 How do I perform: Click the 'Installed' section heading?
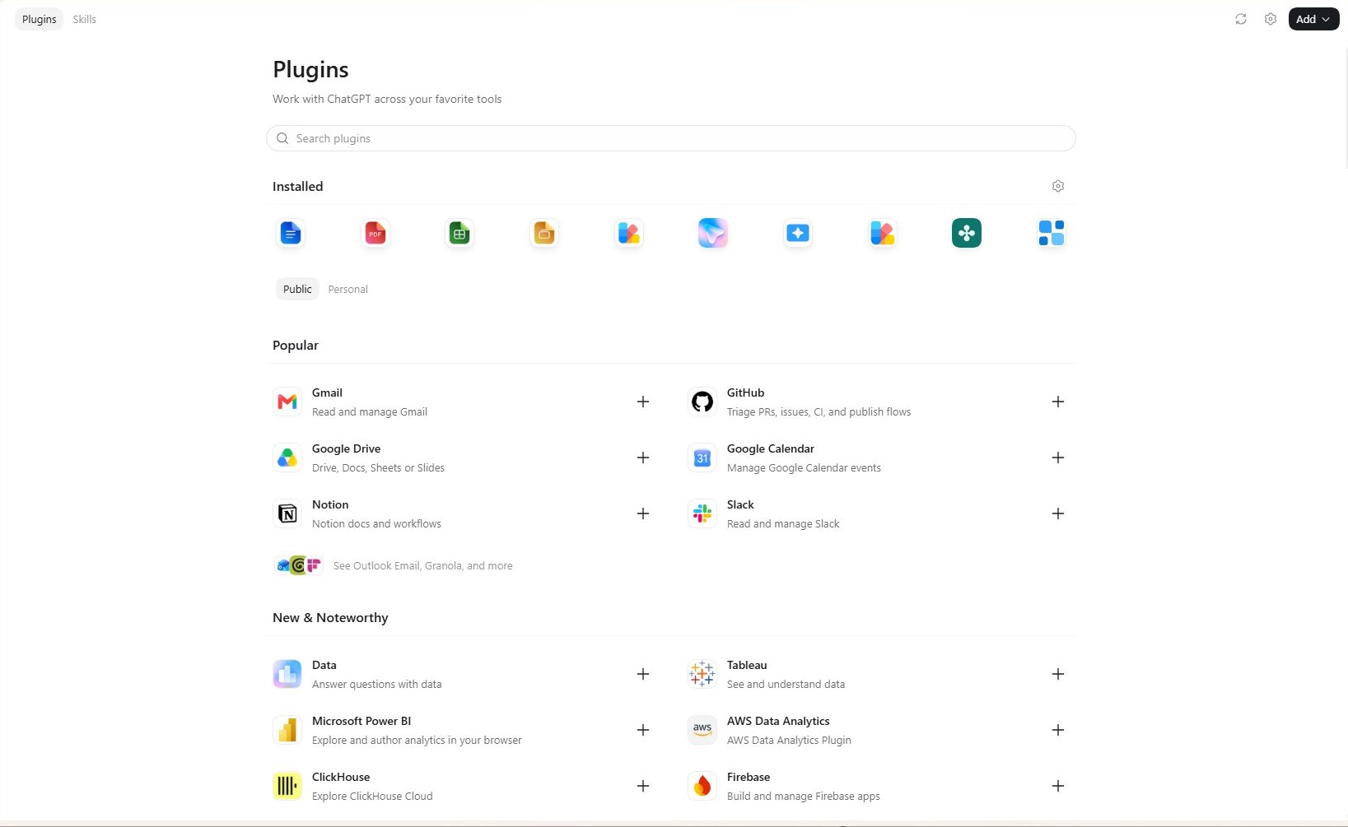point(297,186)
